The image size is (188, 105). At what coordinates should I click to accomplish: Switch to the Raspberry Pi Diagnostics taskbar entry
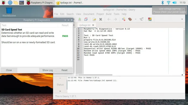click(x=40, y=3)
